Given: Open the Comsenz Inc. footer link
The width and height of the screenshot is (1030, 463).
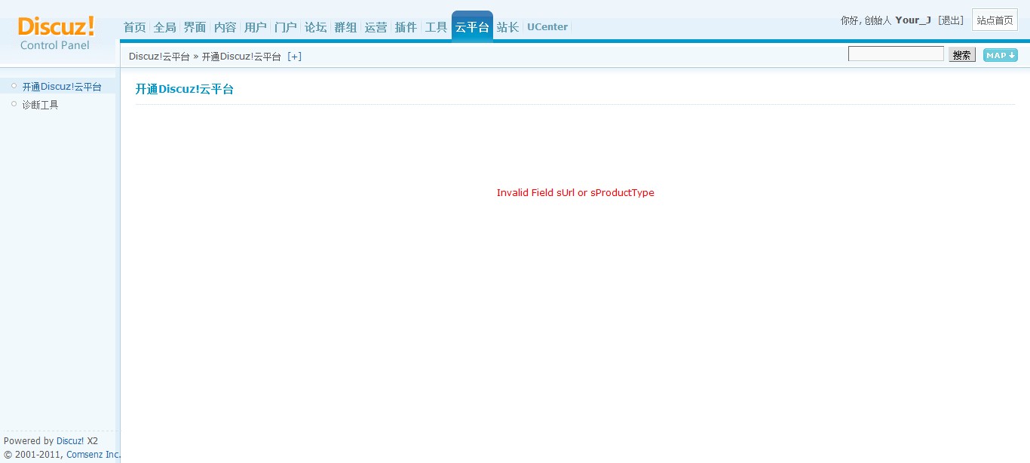Looking at the screenshot, I should pyautogui.click(x=93, y=455).
